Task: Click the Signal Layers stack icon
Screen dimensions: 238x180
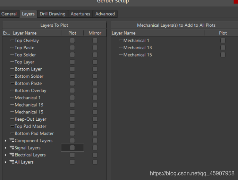Action: coord(12,147)
